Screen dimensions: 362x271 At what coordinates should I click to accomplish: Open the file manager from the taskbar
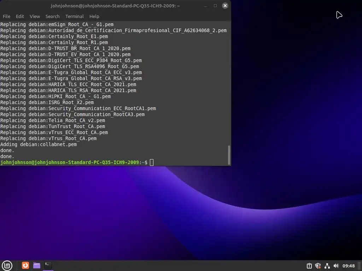click(37, 265)
